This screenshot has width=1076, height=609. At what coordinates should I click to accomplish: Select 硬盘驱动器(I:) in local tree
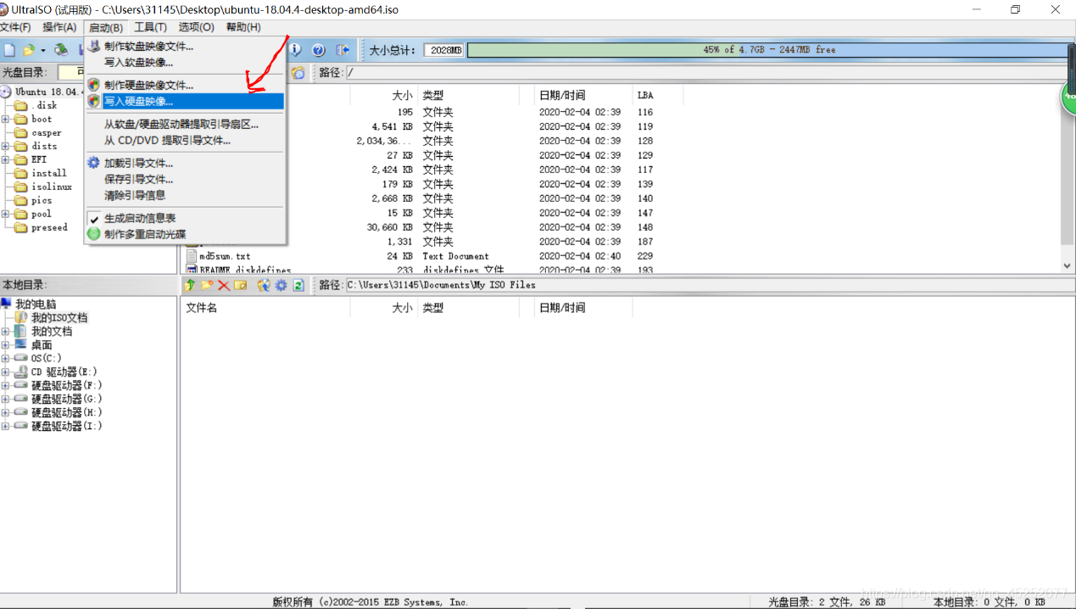[x=67, y=427]
